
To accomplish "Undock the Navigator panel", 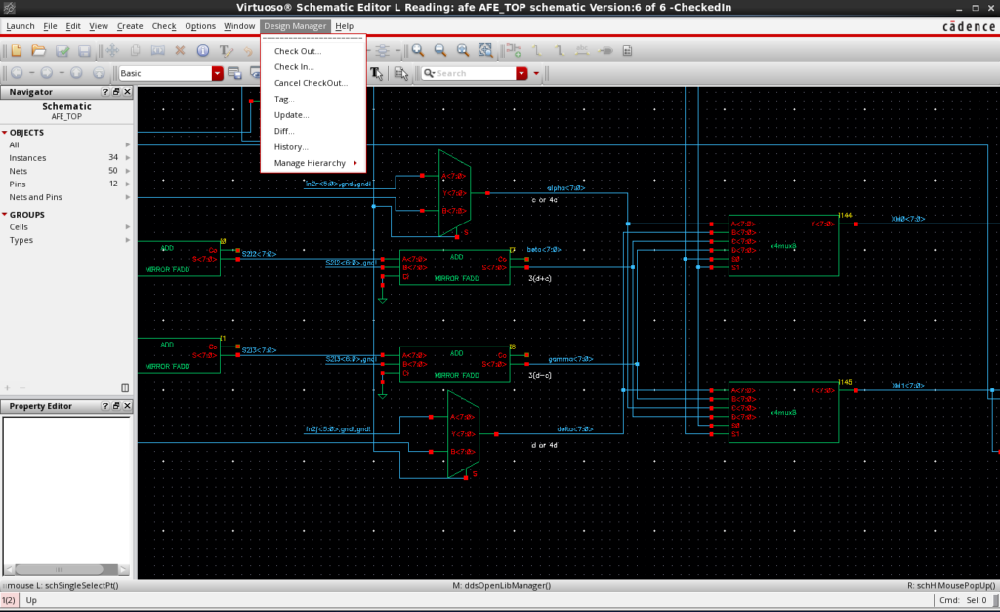I will [x=116, y=92].
